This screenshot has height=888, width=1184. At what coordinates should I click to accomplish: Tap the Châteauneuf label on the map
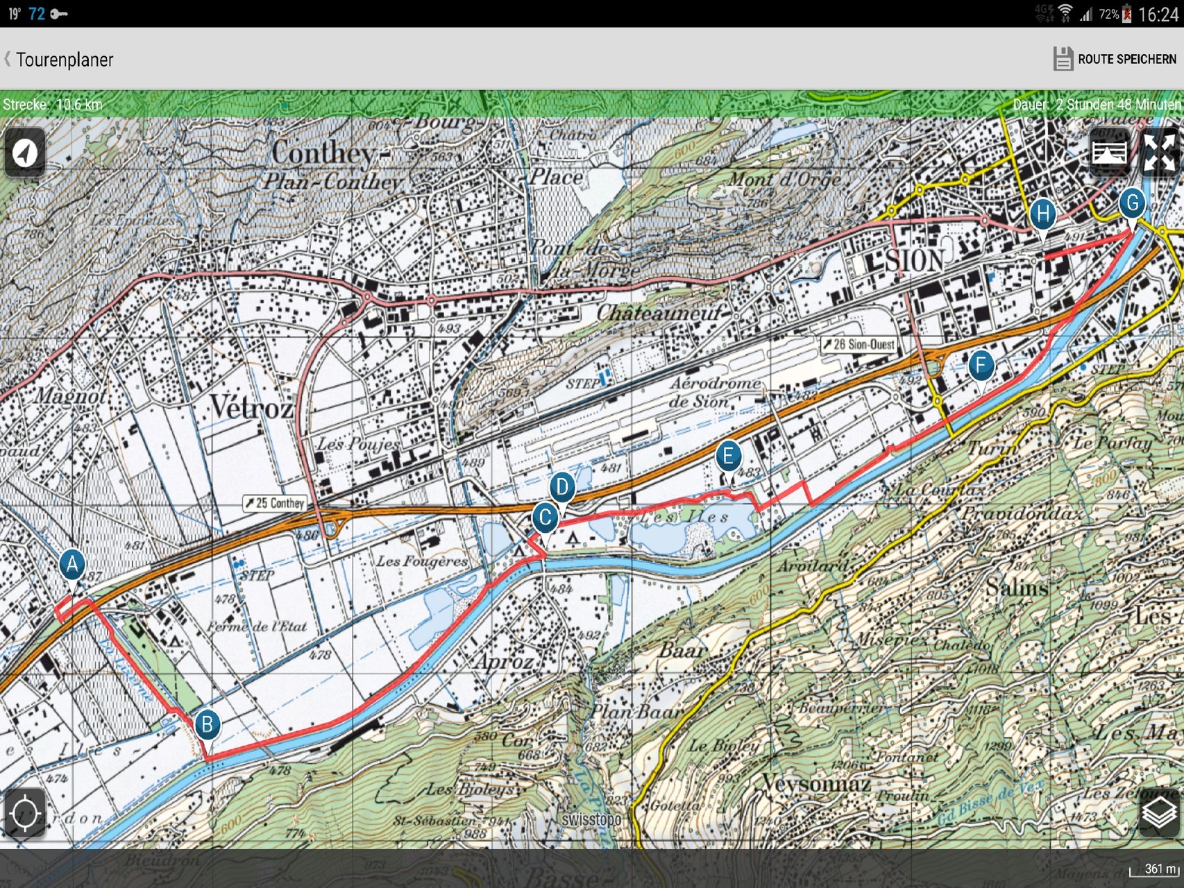(x=659, y=313)
